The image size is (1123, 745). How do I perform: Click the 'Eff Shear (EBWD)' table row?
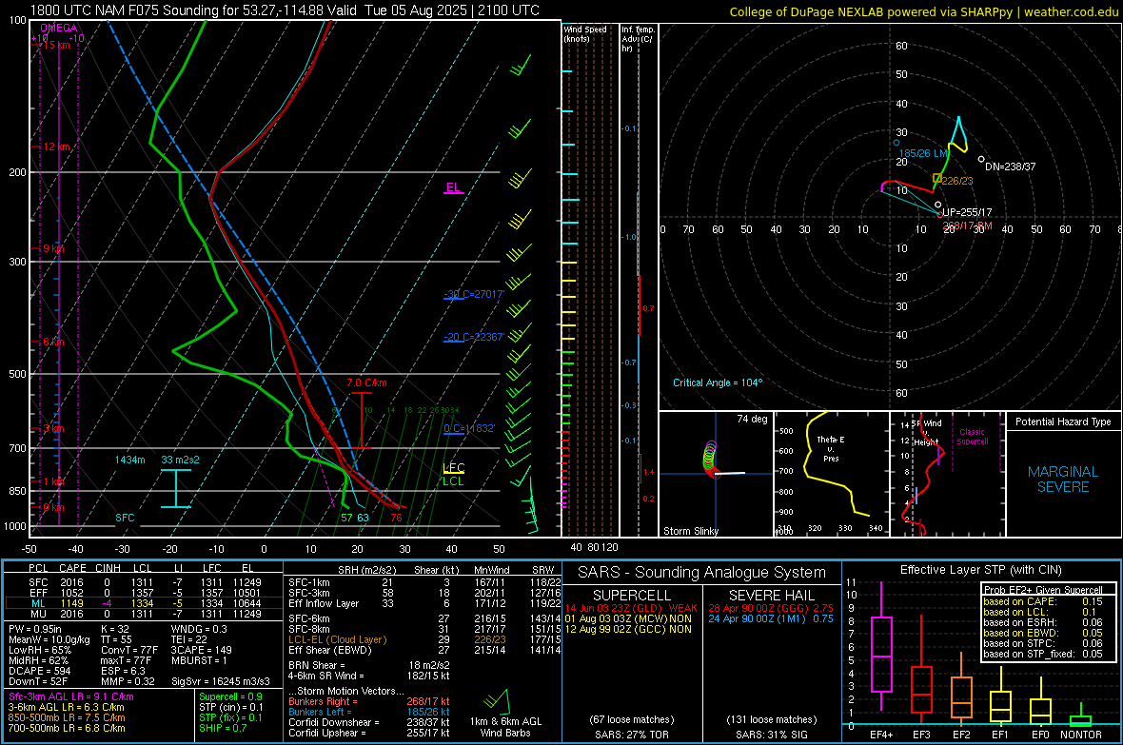[424, 650]
